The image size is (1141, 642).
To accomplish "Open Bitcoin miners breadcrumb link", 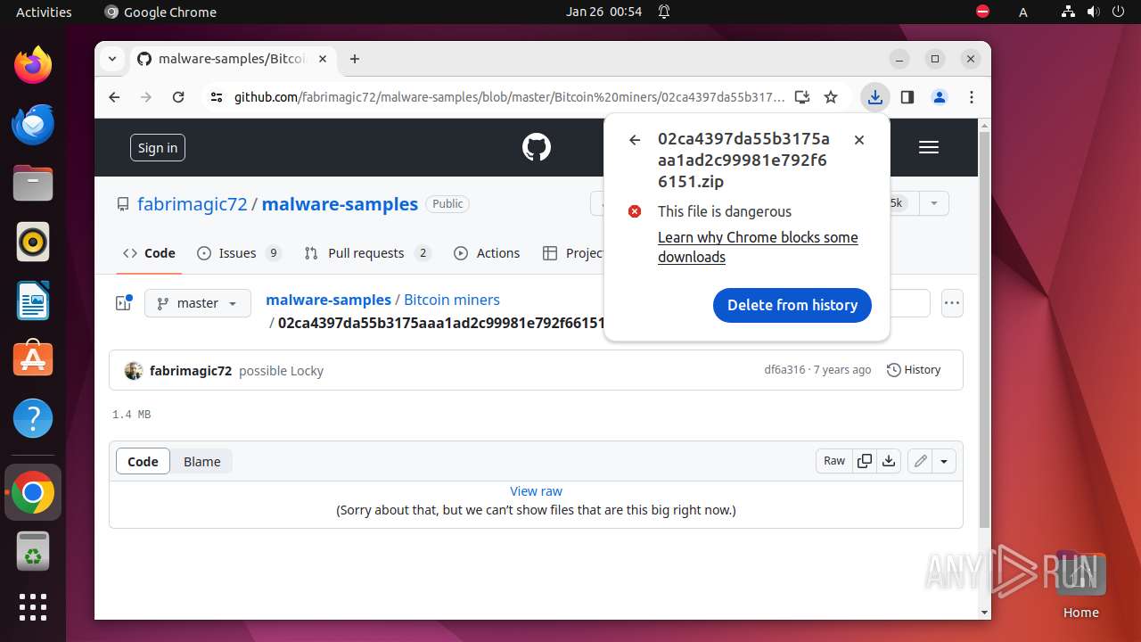I will coord(452,300).
